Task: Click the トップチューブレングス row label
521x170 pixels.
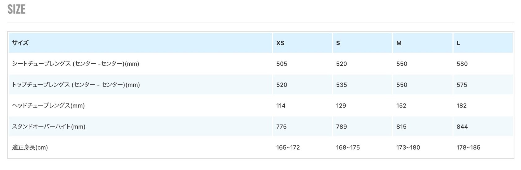Action: (76, 85)
